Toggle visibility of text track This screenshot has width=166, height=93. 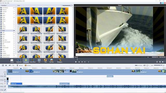(x=1, y=84)
